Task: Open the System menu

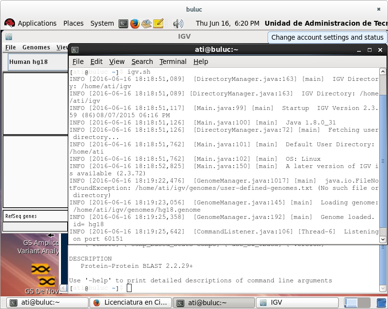Action: pyautogui.click(x=102, y=23)
